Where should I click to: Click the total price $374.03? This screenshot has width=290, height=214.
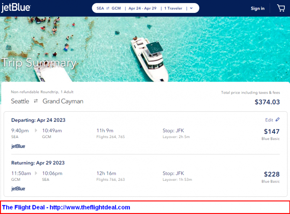click(267, 102)
